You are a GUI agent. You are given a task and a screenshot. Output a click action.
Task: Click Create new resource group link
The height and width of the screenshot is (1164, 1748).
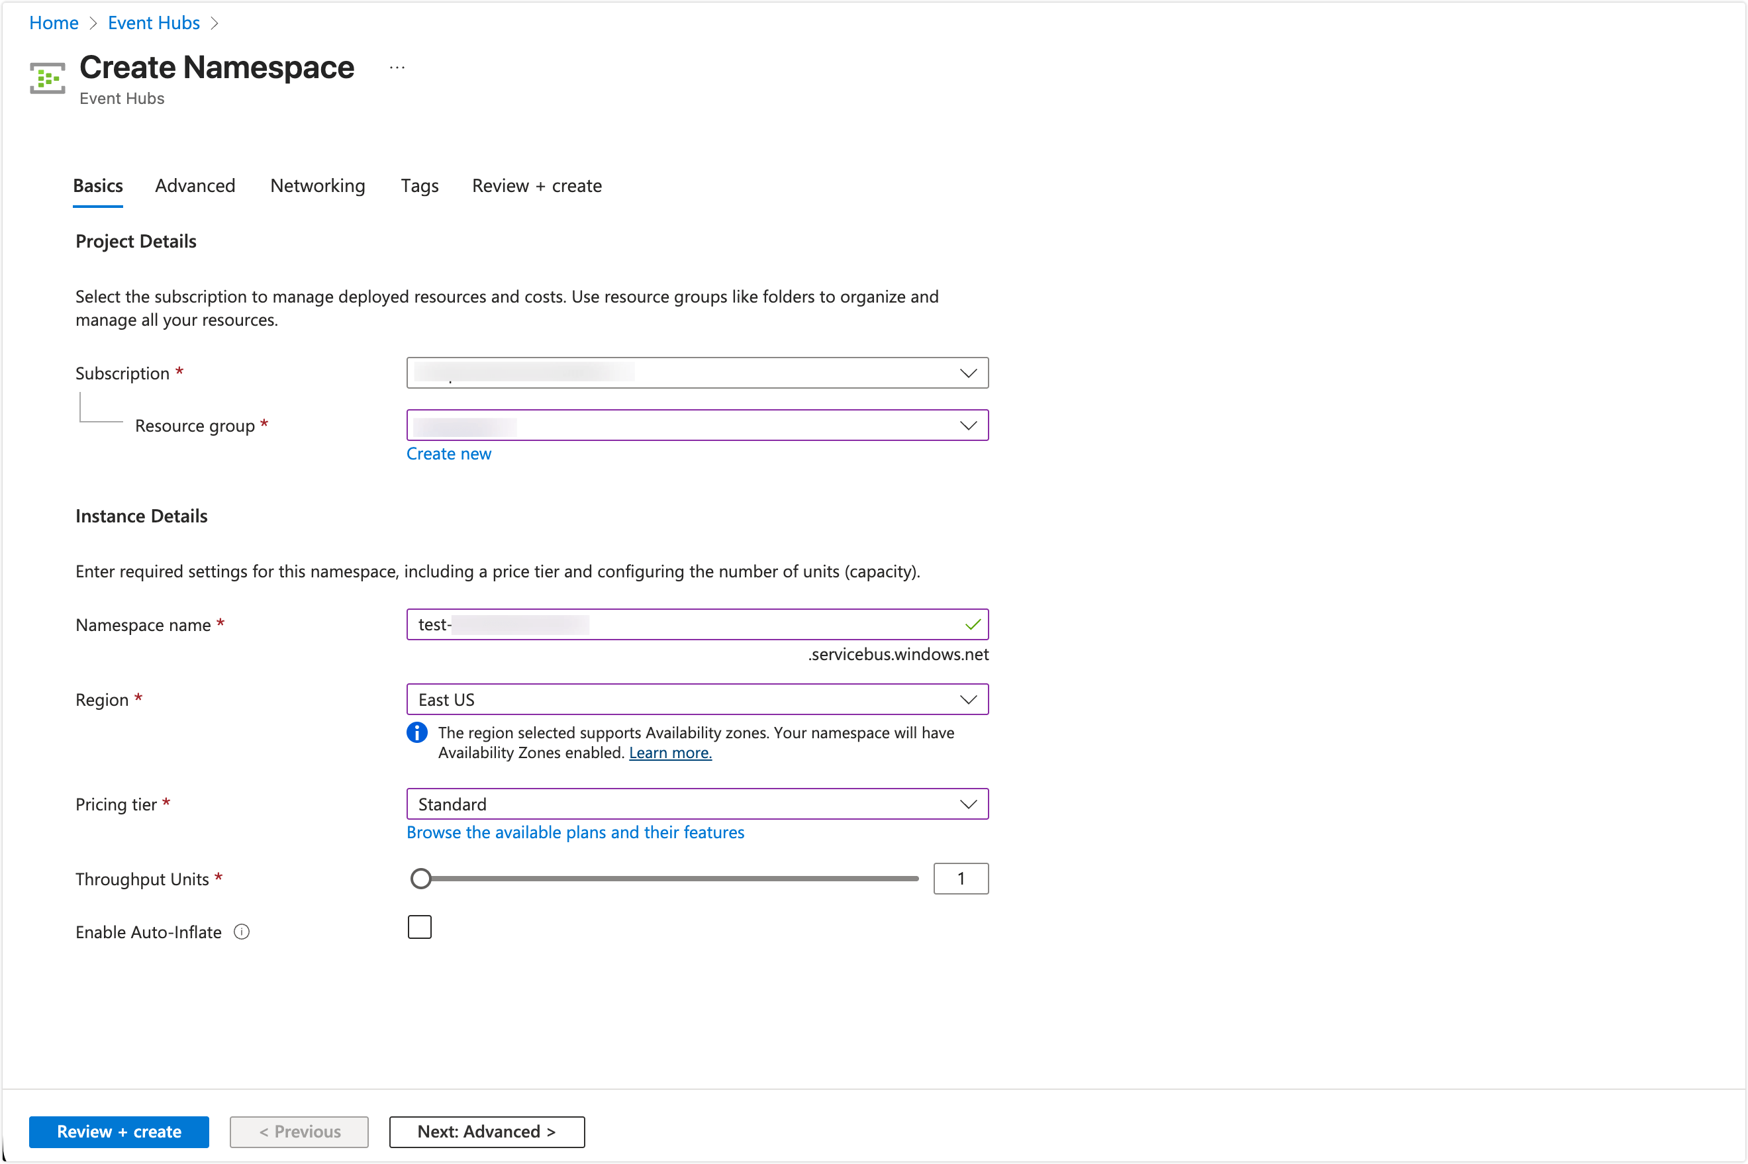pyautogui.click(x=448, y=454)
